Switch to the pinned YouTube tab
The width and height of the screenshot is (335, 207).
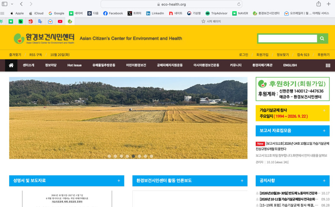click(x=60, y=22)
